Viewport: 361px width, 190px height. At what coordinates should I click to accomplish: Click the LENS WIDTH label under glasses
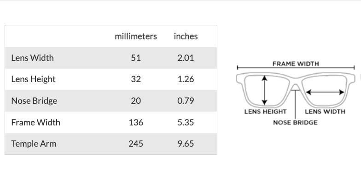[325, 111]
